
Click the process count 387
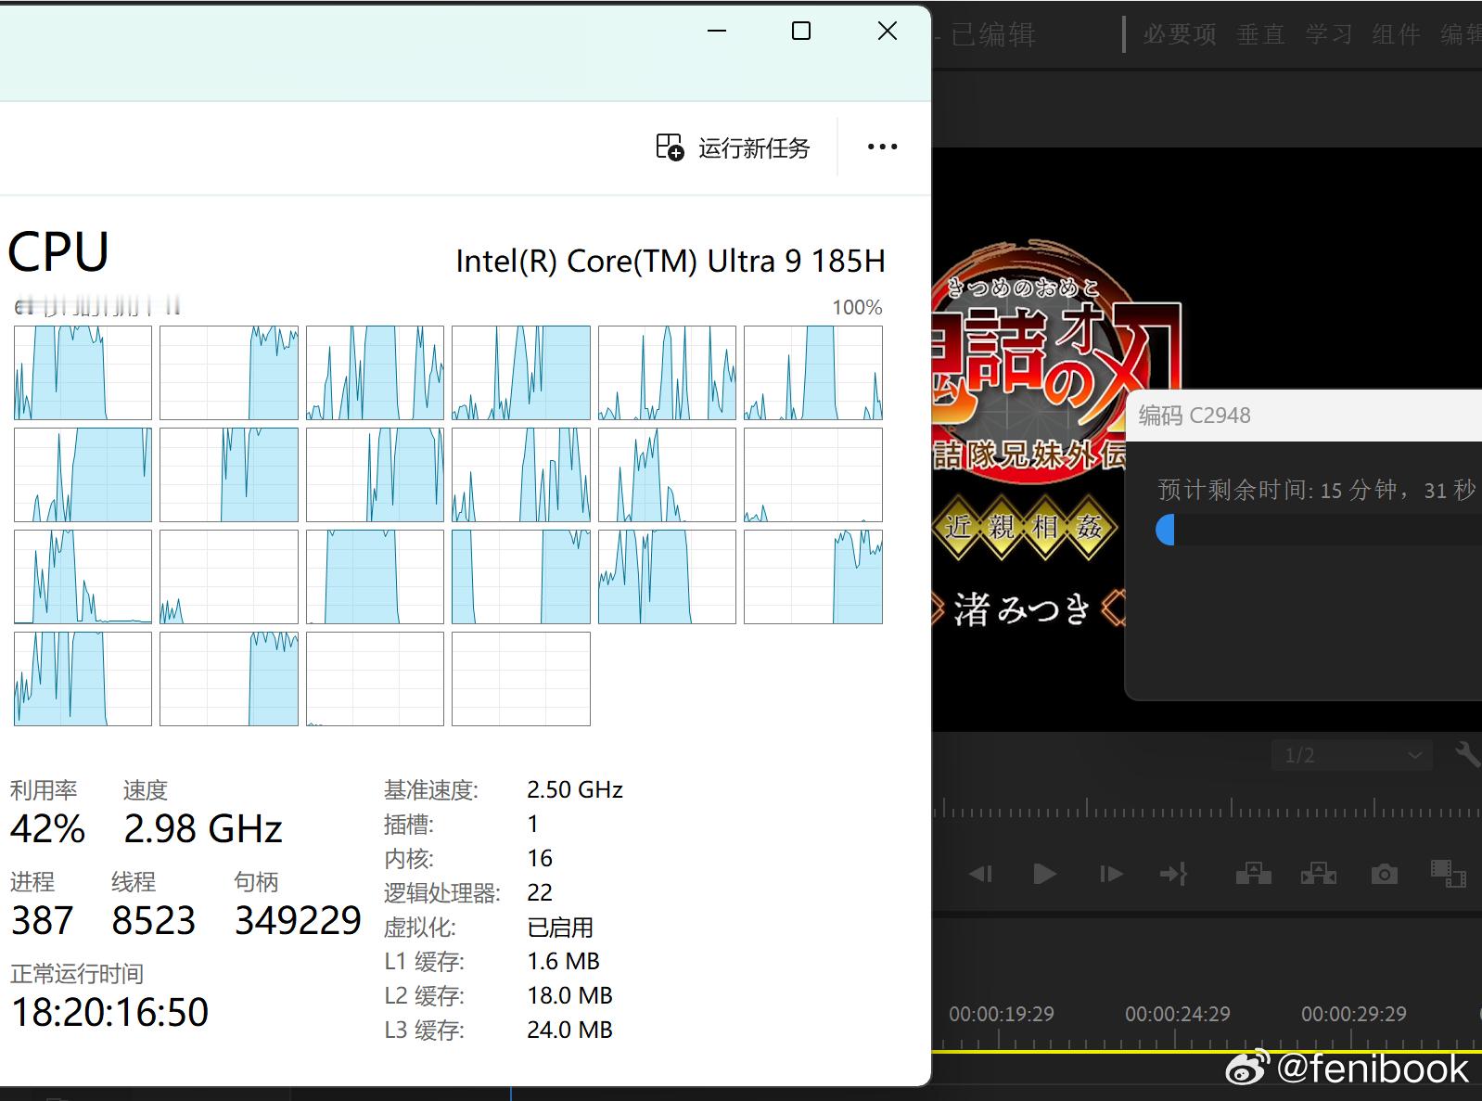(42, 920)
